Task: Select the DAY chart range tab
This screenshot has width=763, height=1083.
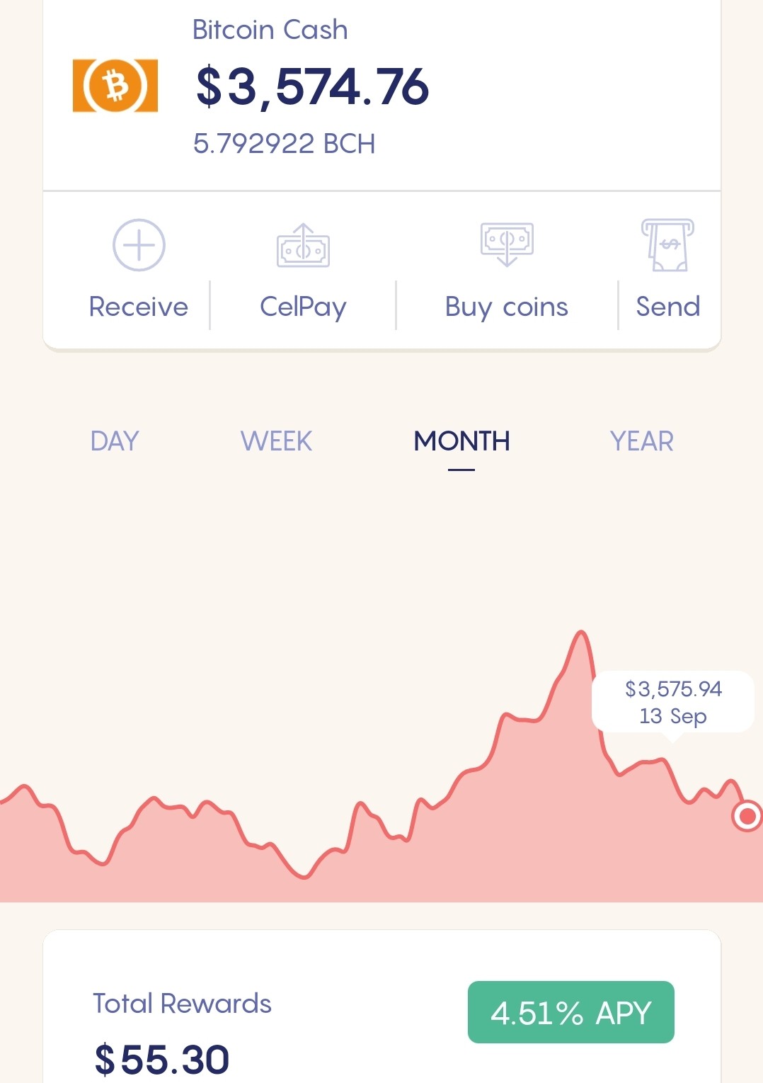Action: (x=115, y=441)
